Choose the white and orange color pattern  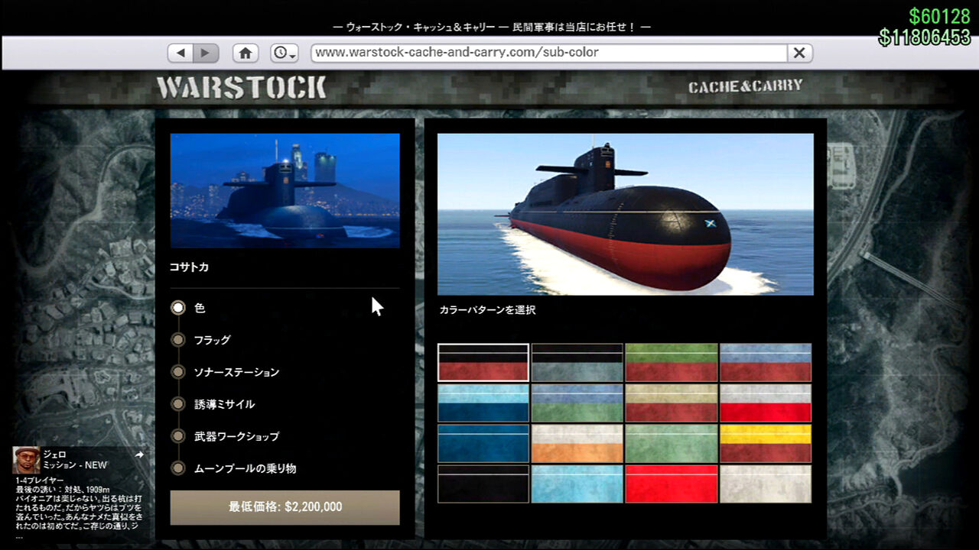click(577, 443)
